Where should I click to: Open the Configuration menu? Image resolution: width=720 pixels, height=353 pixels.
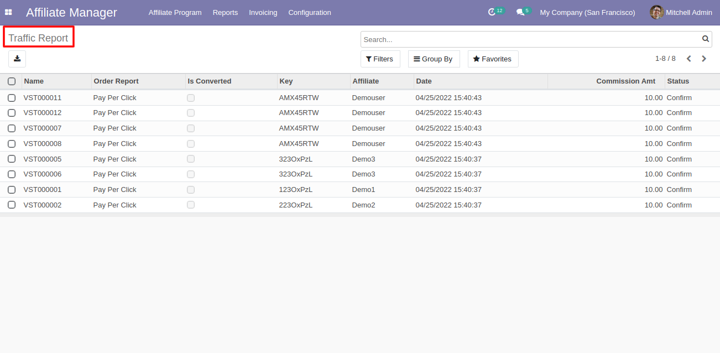coord(310,12)
